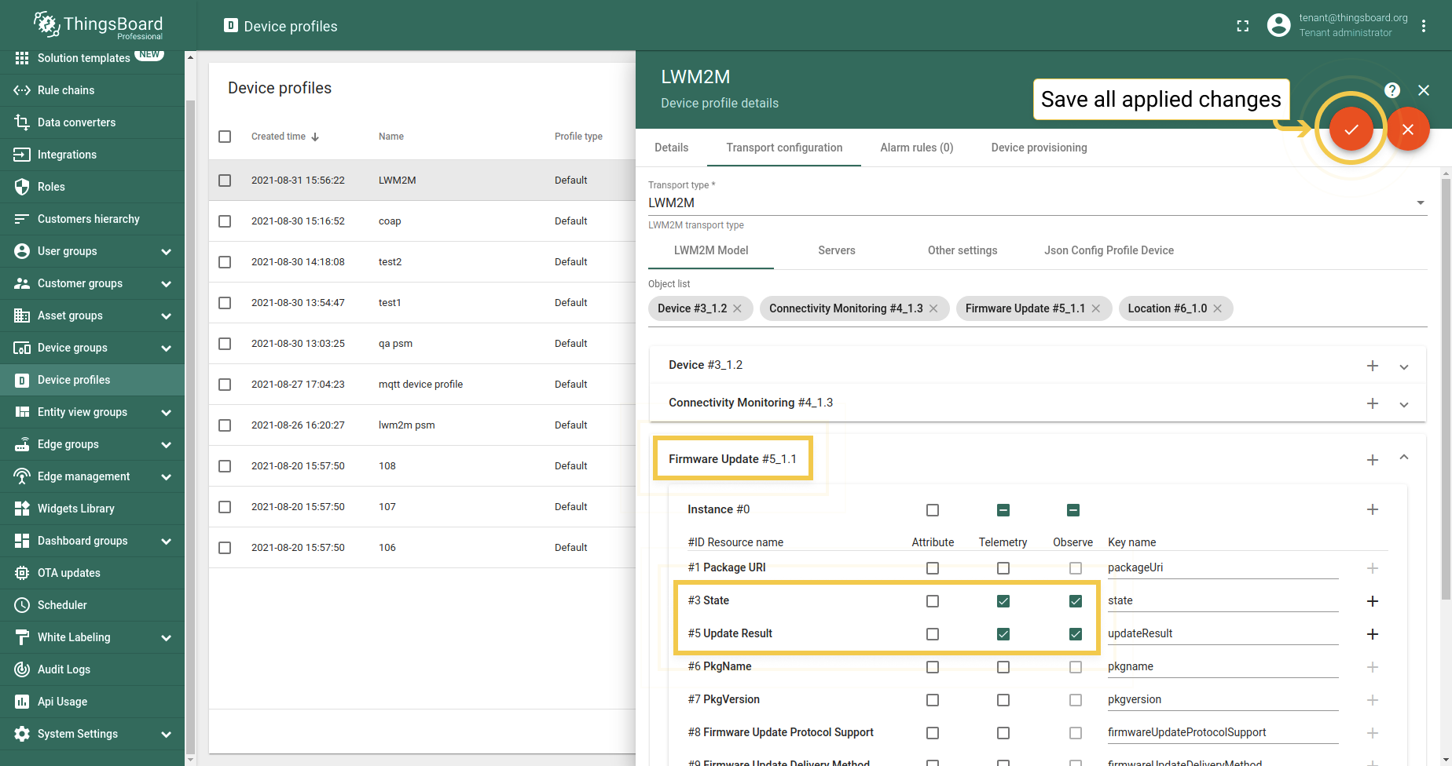
Task: Select all device profiles checkbox
Action: [225, 137]
